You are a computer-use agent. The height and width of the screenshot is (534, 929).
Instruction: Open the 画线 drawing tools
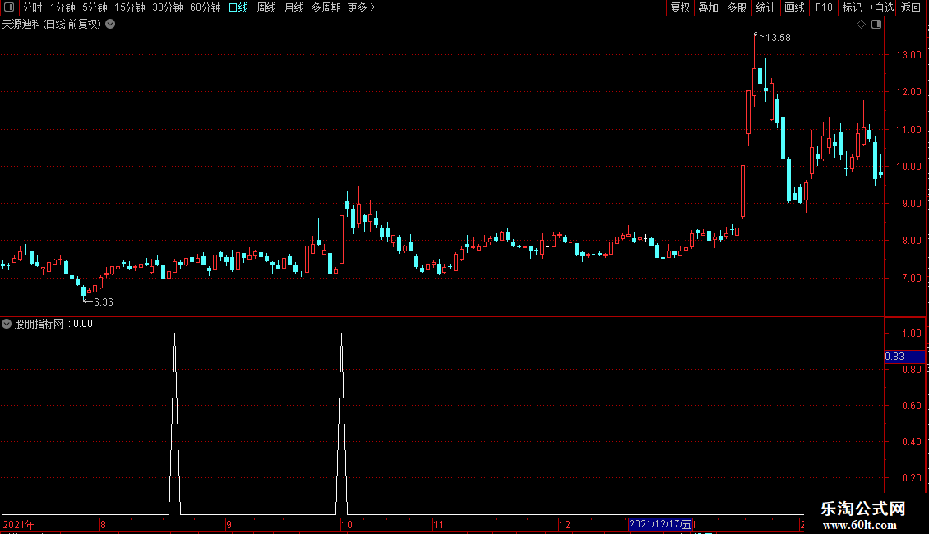[794, 7]
